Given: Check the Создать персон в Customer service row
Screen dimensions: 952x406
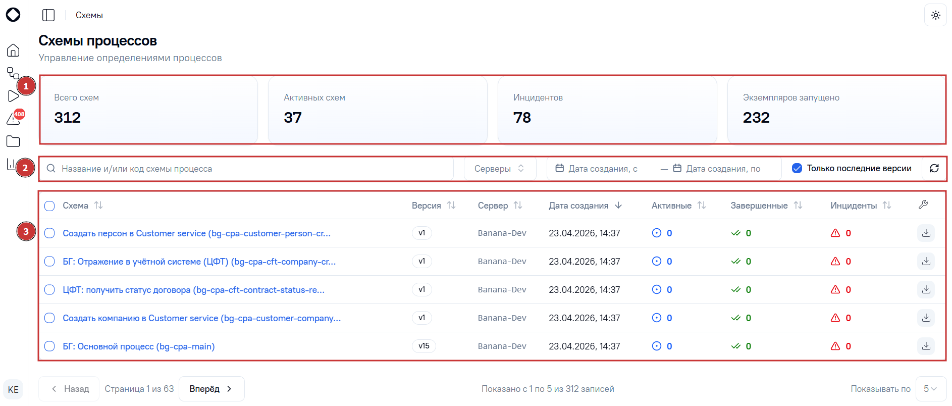Looking at the screenshot, I should [x=49, y=233].
